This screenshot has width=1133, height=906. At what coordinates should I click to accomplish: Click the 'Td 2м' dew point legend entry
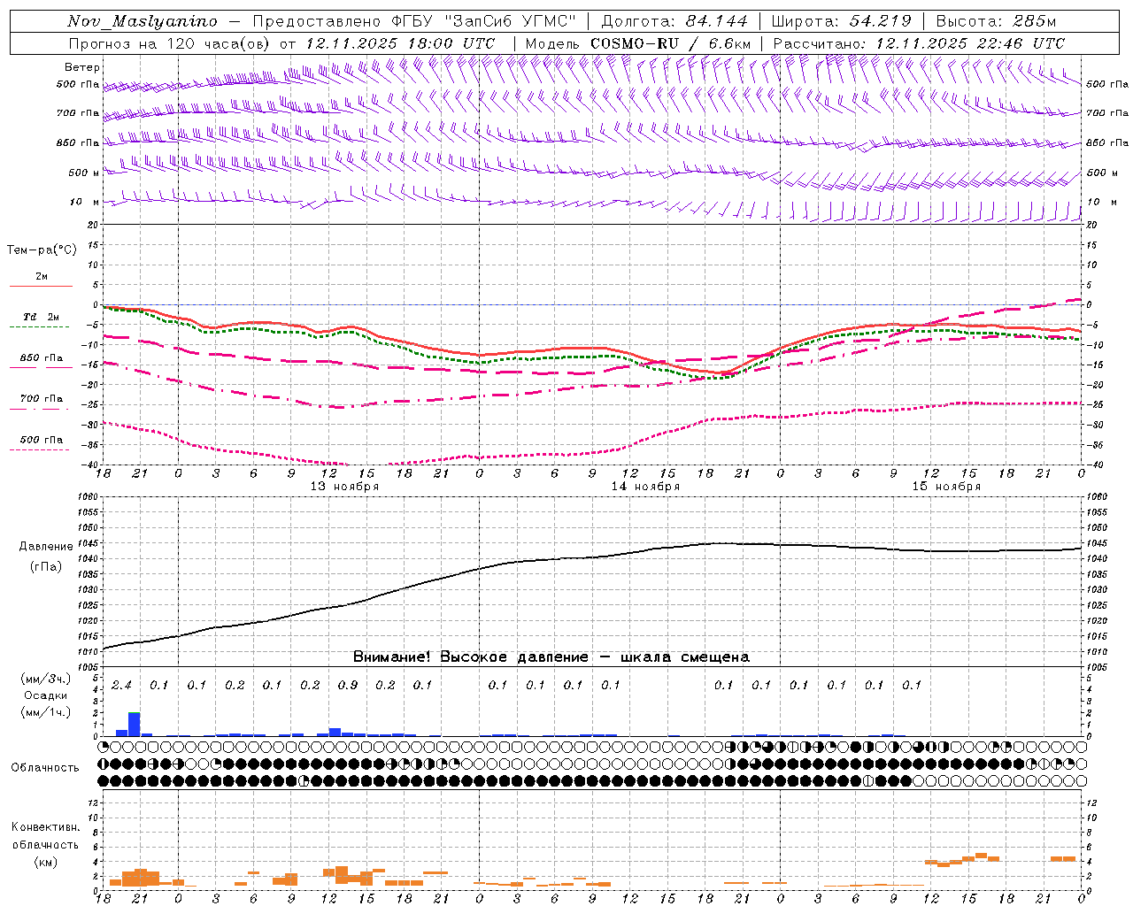(42, 317)
